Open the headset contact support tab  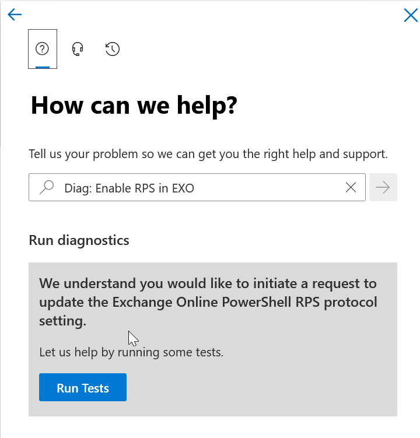pyautogui.click(x=78, y=49)
